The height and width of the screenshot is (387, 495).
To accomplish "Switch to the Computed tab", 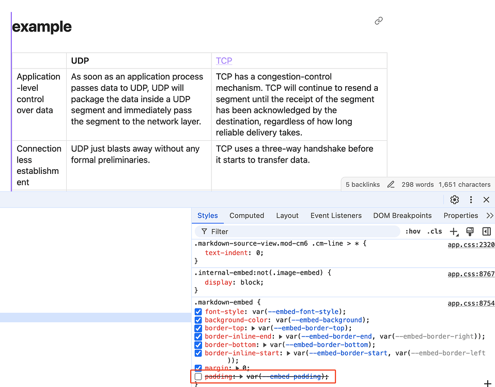I will coord(246,216).
